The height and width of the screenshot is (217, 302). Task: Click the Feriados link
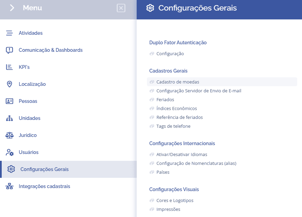click(x=165, y=99)
